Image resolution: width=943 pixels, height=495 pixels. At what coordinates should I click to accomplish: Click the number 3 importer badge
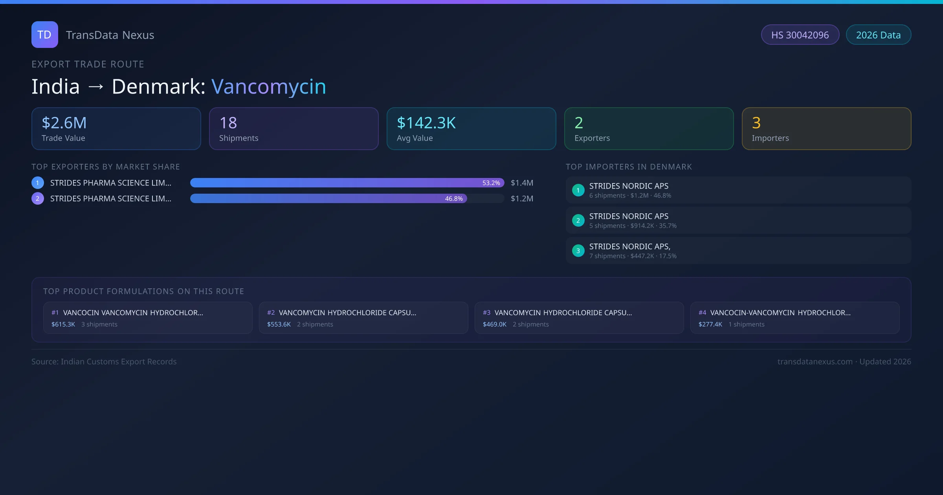click(578, 250)
